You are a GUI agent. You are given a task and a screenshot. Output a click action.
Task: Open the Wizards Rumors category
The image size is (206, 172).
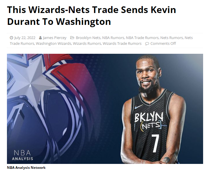pyautogui.click(x=87, y=44)
